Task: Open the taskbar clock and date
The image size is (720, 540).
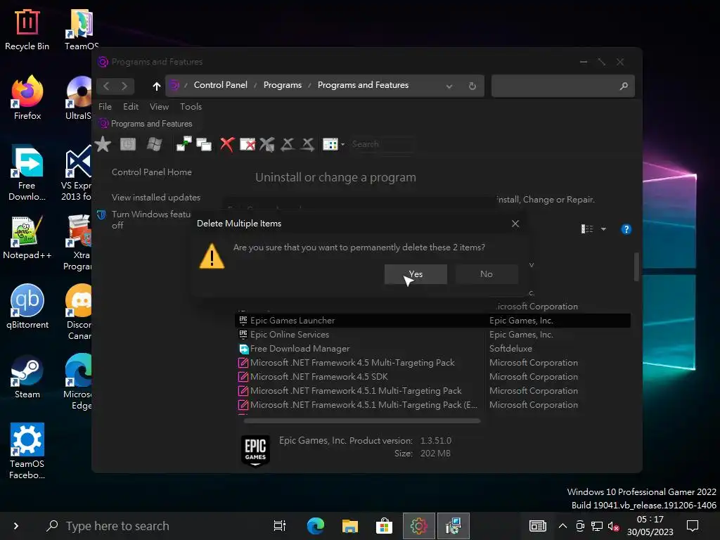Action: coord(650,526)
